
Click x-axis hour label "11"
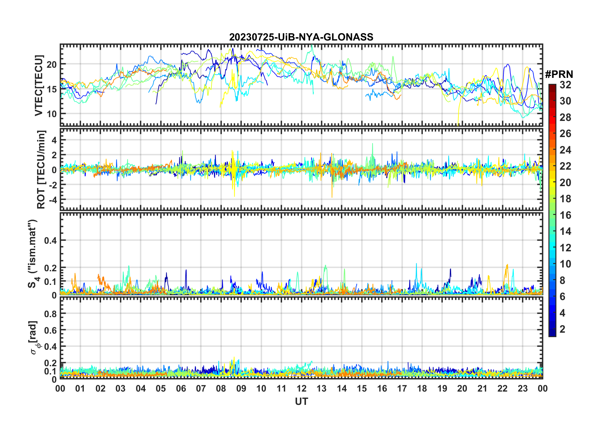[x=281, y=388]
